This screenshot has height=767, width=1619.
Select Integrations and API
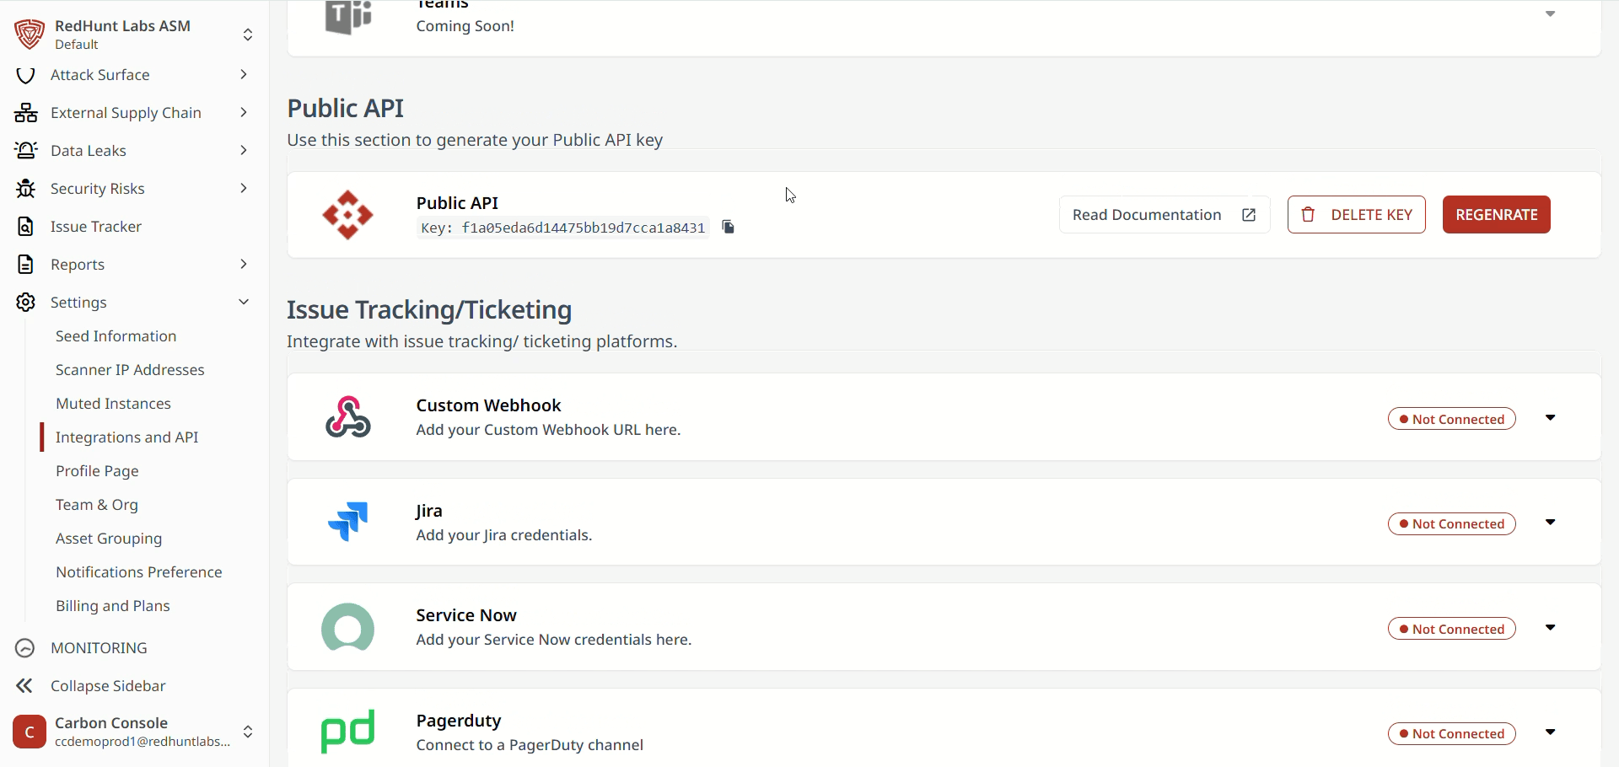127,437
